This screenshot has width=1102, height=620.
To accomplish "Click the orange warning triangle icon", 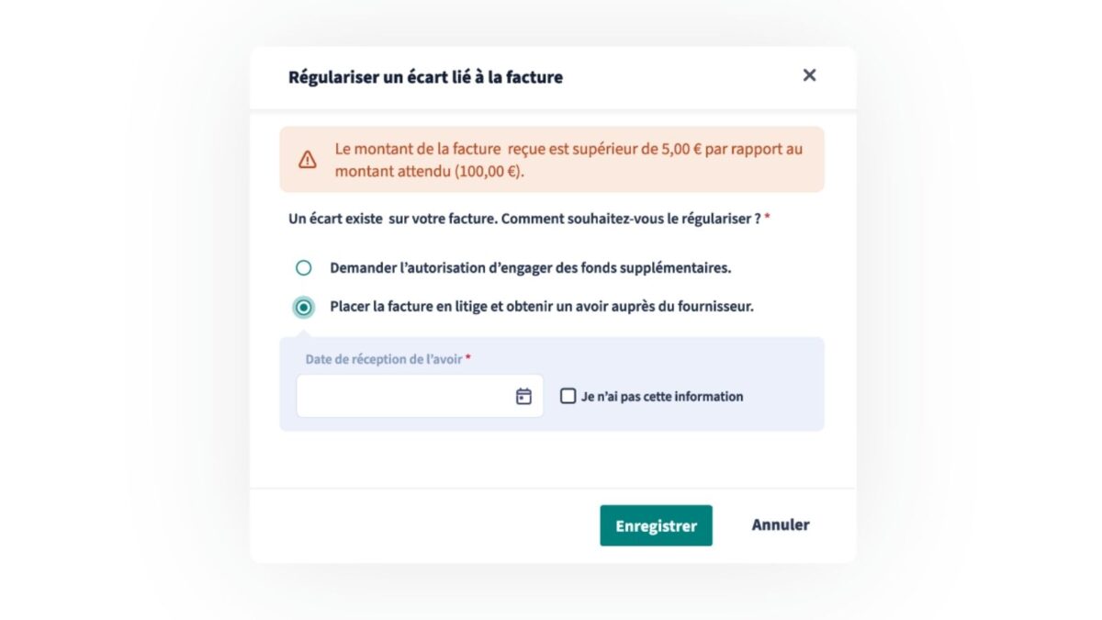I will (308, 160).
